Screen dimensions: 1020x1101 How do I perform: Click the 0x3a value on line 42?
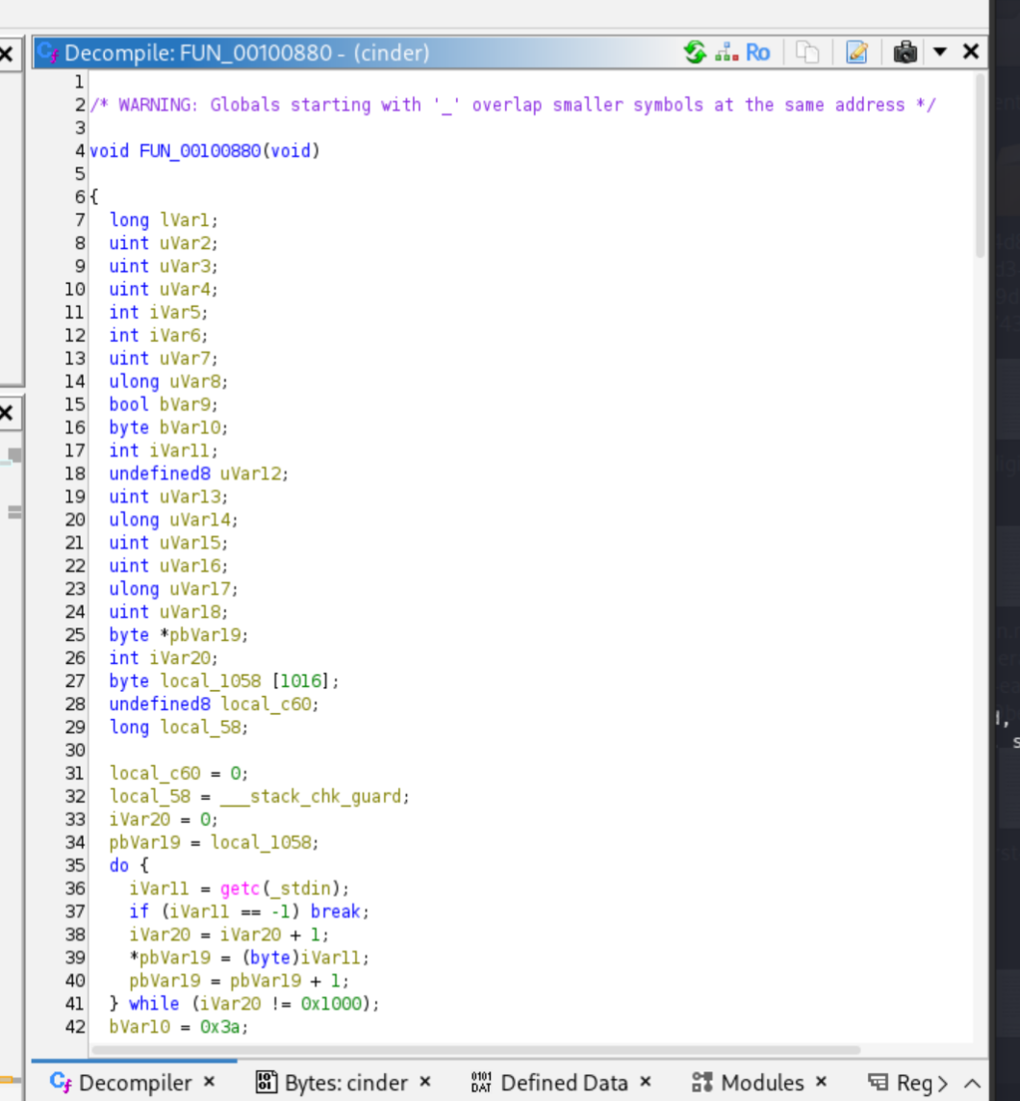tap(219, 1027)
